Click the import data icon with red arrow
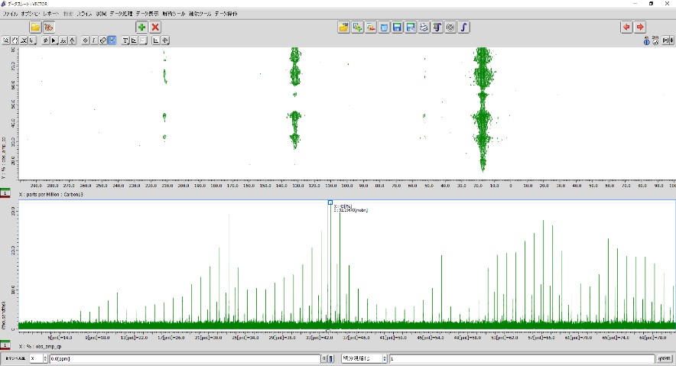 tap(370, 28)
